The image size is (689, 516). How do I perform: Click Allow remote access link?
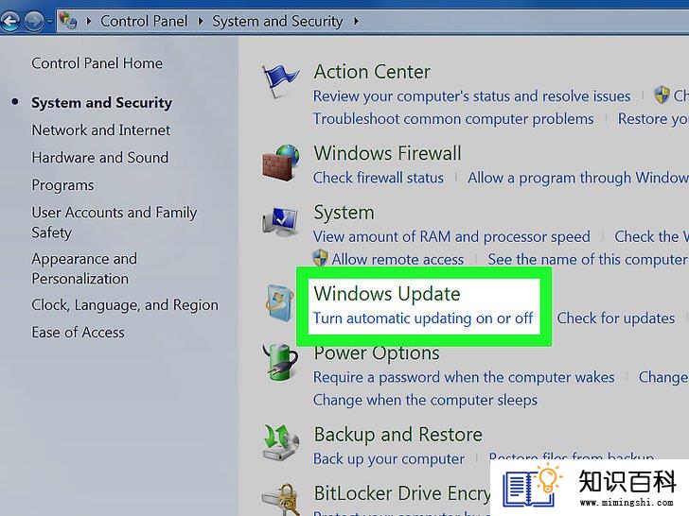click(397, 259)
